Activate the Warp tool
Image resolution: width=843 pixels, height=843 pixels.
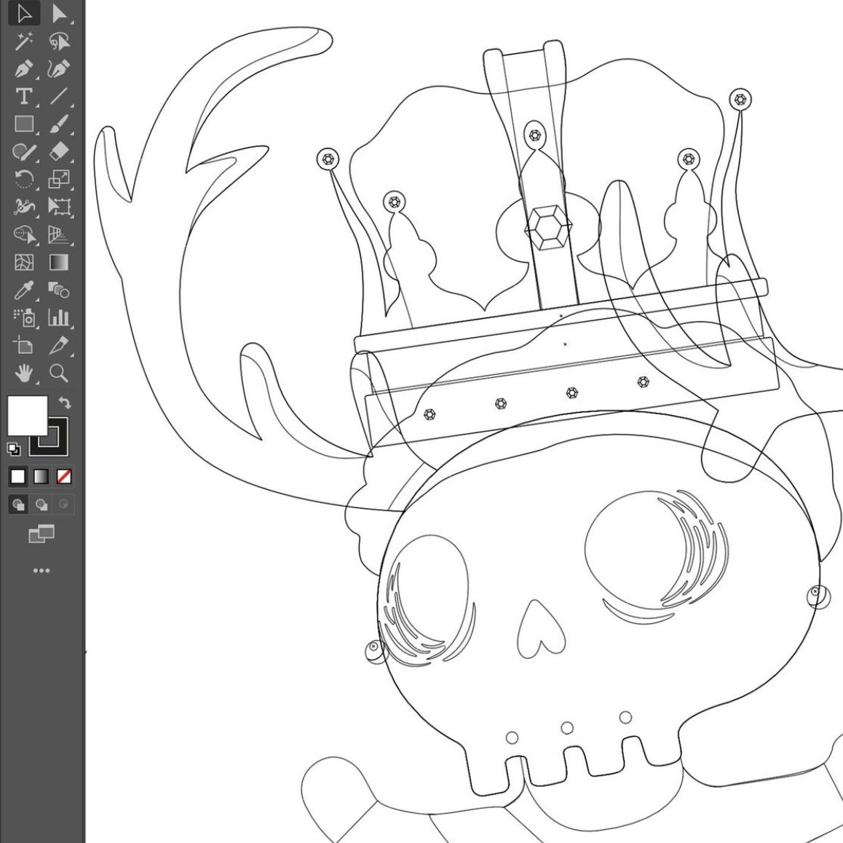click(x=24, y=207)
